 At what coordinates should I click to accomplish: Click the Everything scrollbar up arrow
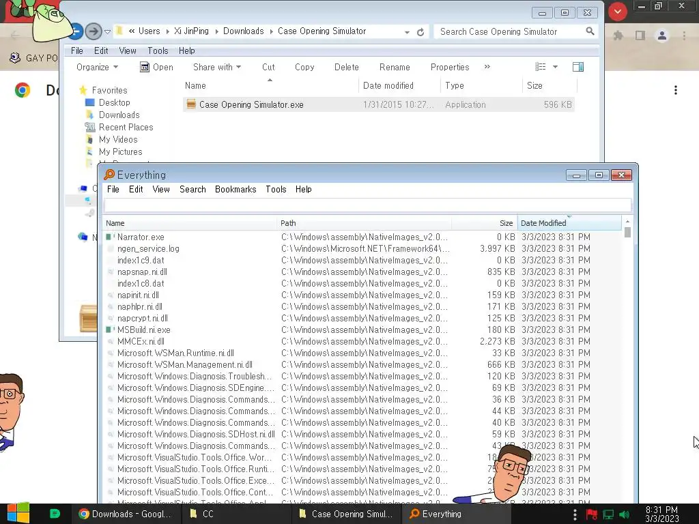pyautogui.click(x=628, y=222)
